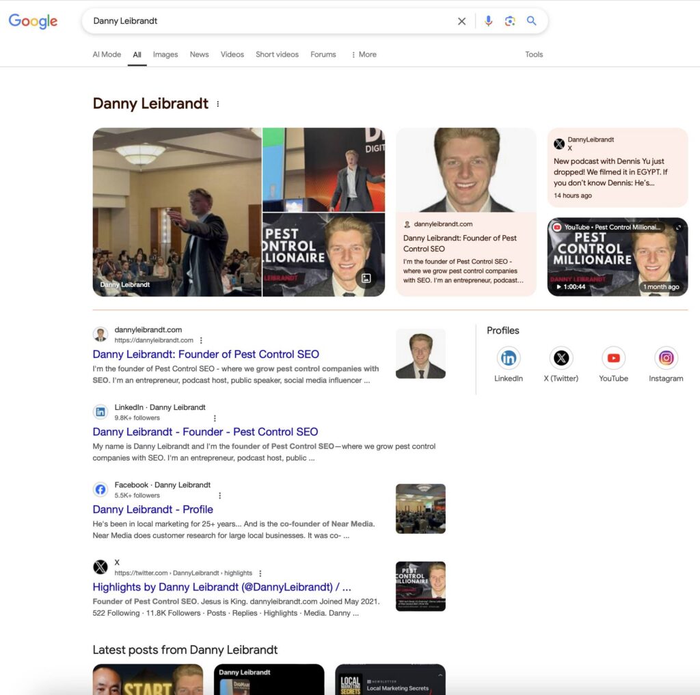
Task: Open "Danny Leibrandt - Profile" Facebook result
Action: point(152,509)
